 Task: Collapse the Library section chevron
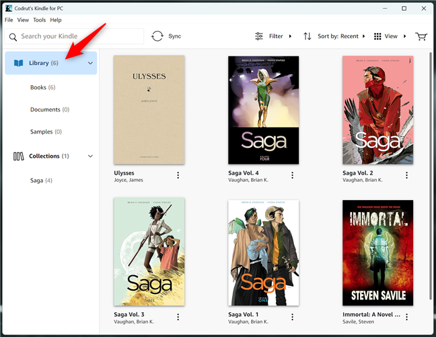tap(90, 63)
